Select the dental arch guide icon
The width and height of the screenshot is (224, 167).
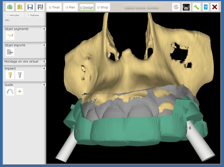(10, 91)
